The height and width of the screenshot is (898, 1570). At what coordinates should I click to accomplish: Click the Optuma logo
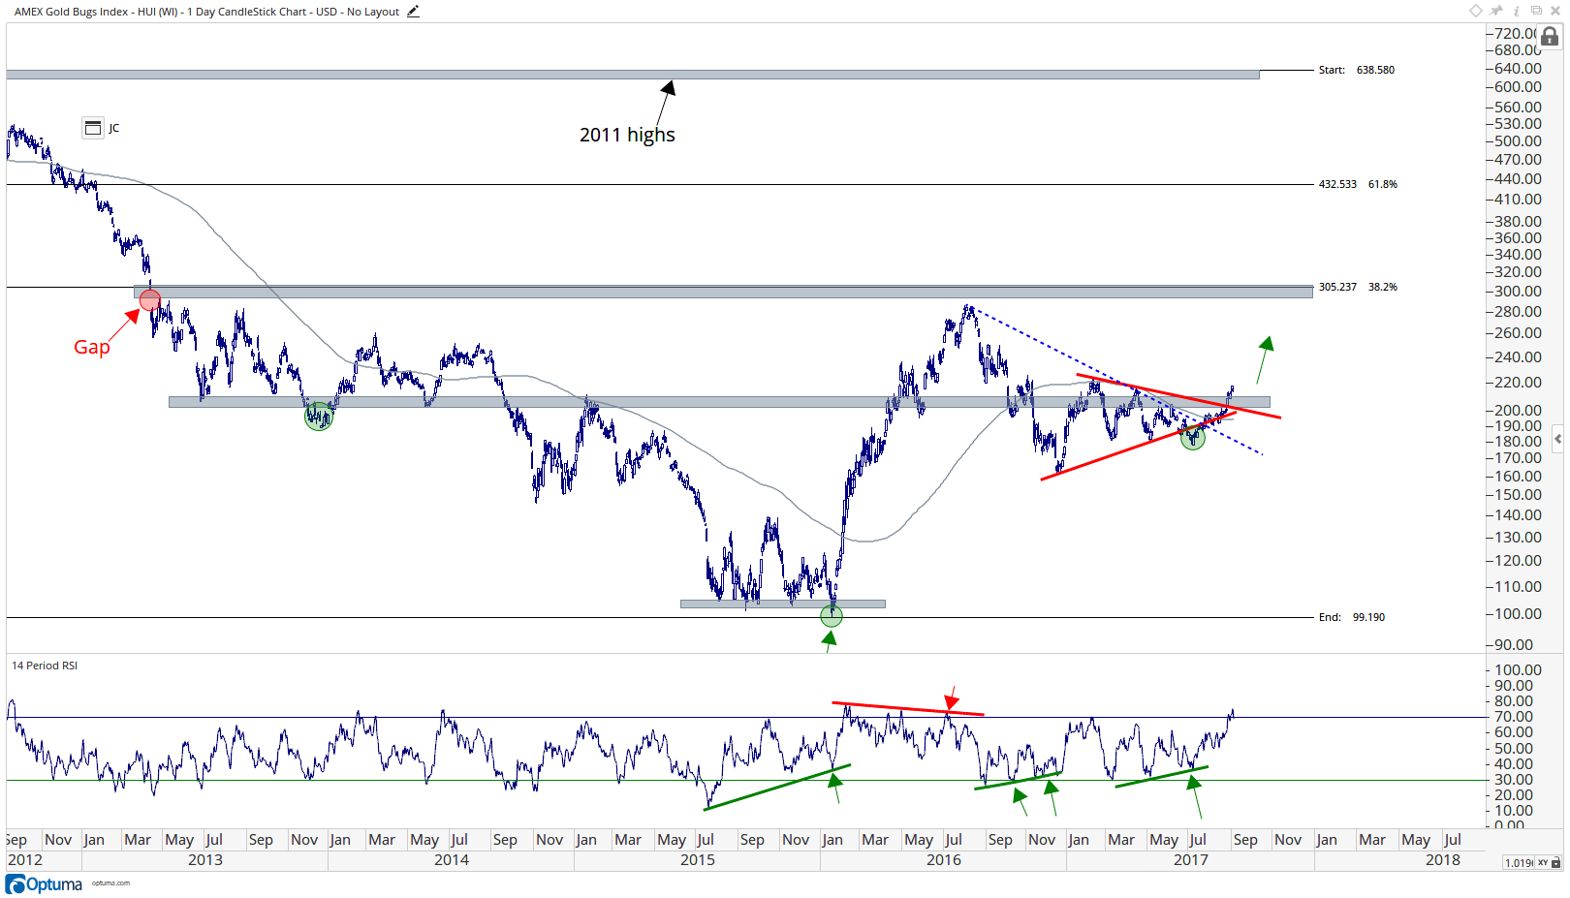pyautogui.click(x=45, y=884)
